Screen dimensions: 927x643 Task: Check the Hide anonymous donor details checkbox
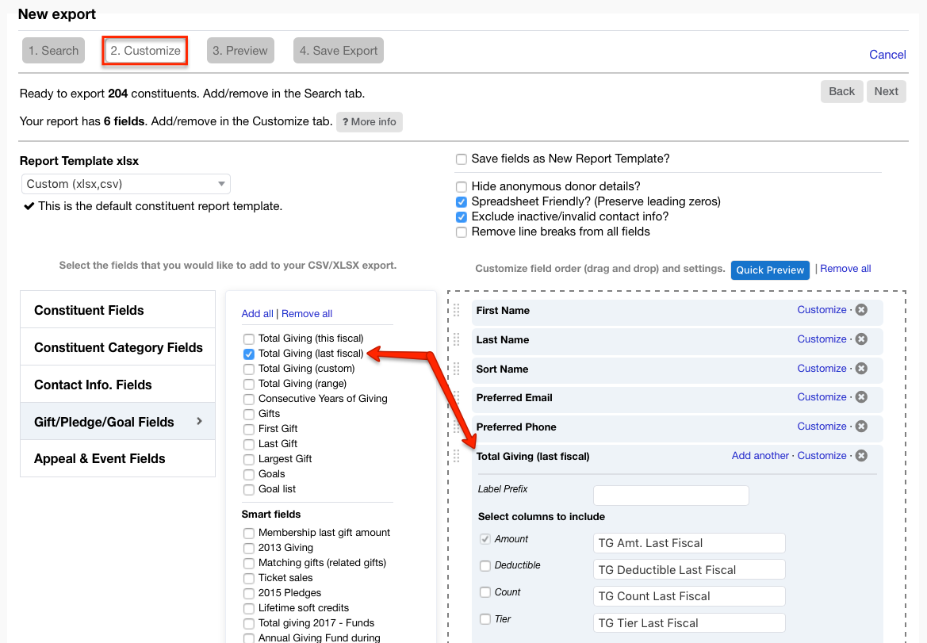pyautogui.click(x=461, y=186)
